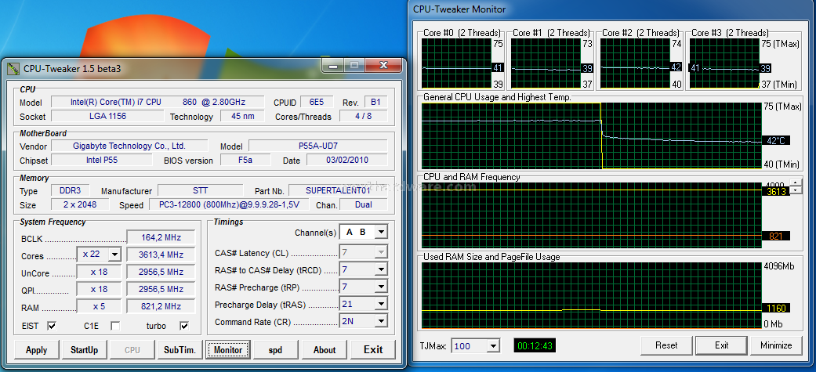Click the 2 x 2048 memory size field

[80, 204]
